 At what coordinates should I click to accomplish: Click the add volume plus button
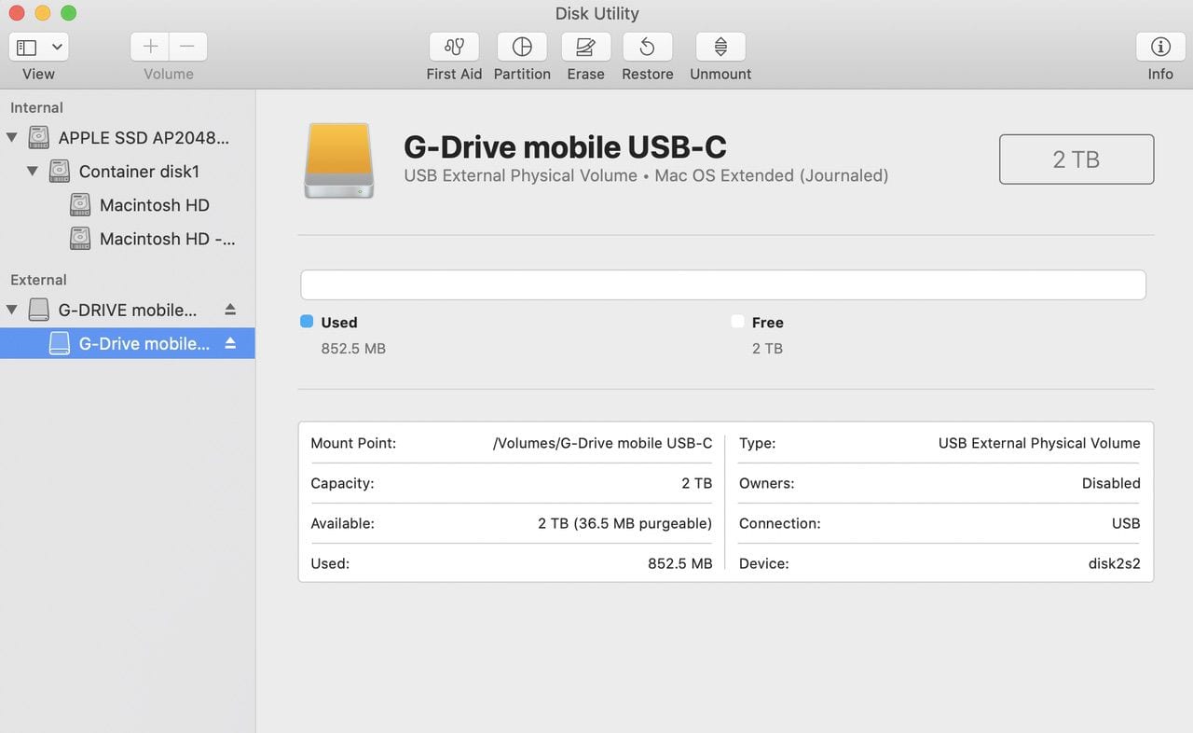pos(150,47)
